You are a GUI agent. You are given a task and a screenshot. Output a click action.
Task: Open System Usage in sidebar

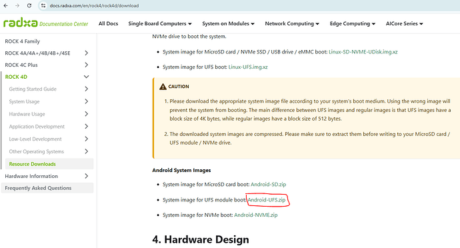pyautogui.click(x=24, y=101)
